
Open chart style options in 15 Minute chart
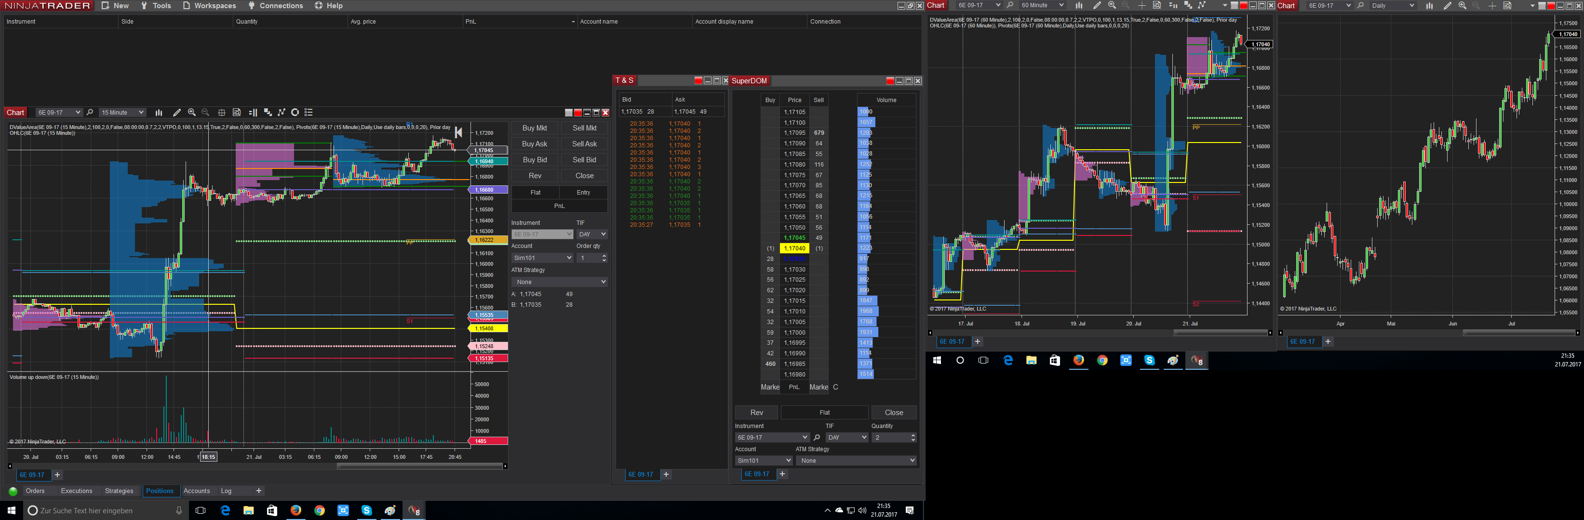159,112
